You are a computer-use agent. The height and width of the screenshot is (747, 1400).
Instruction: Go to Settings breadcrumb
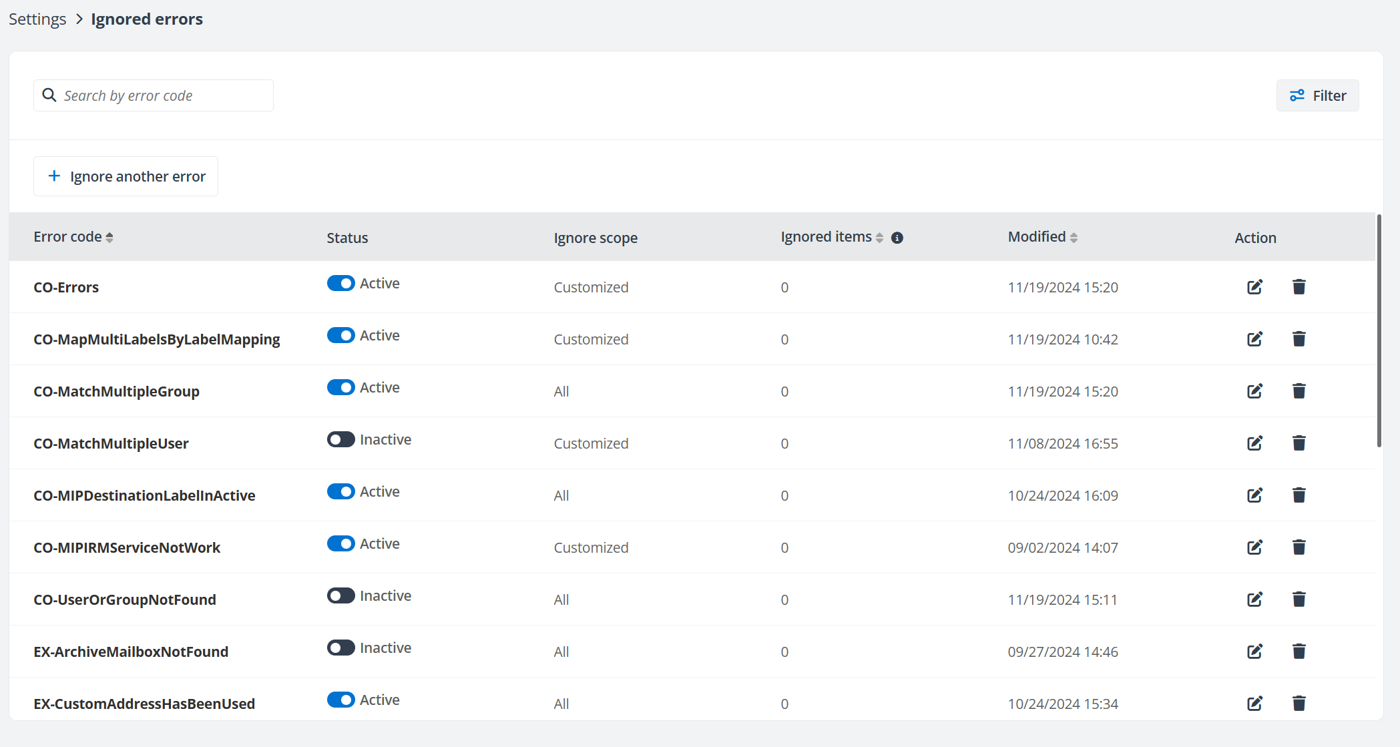click(37, 19)
